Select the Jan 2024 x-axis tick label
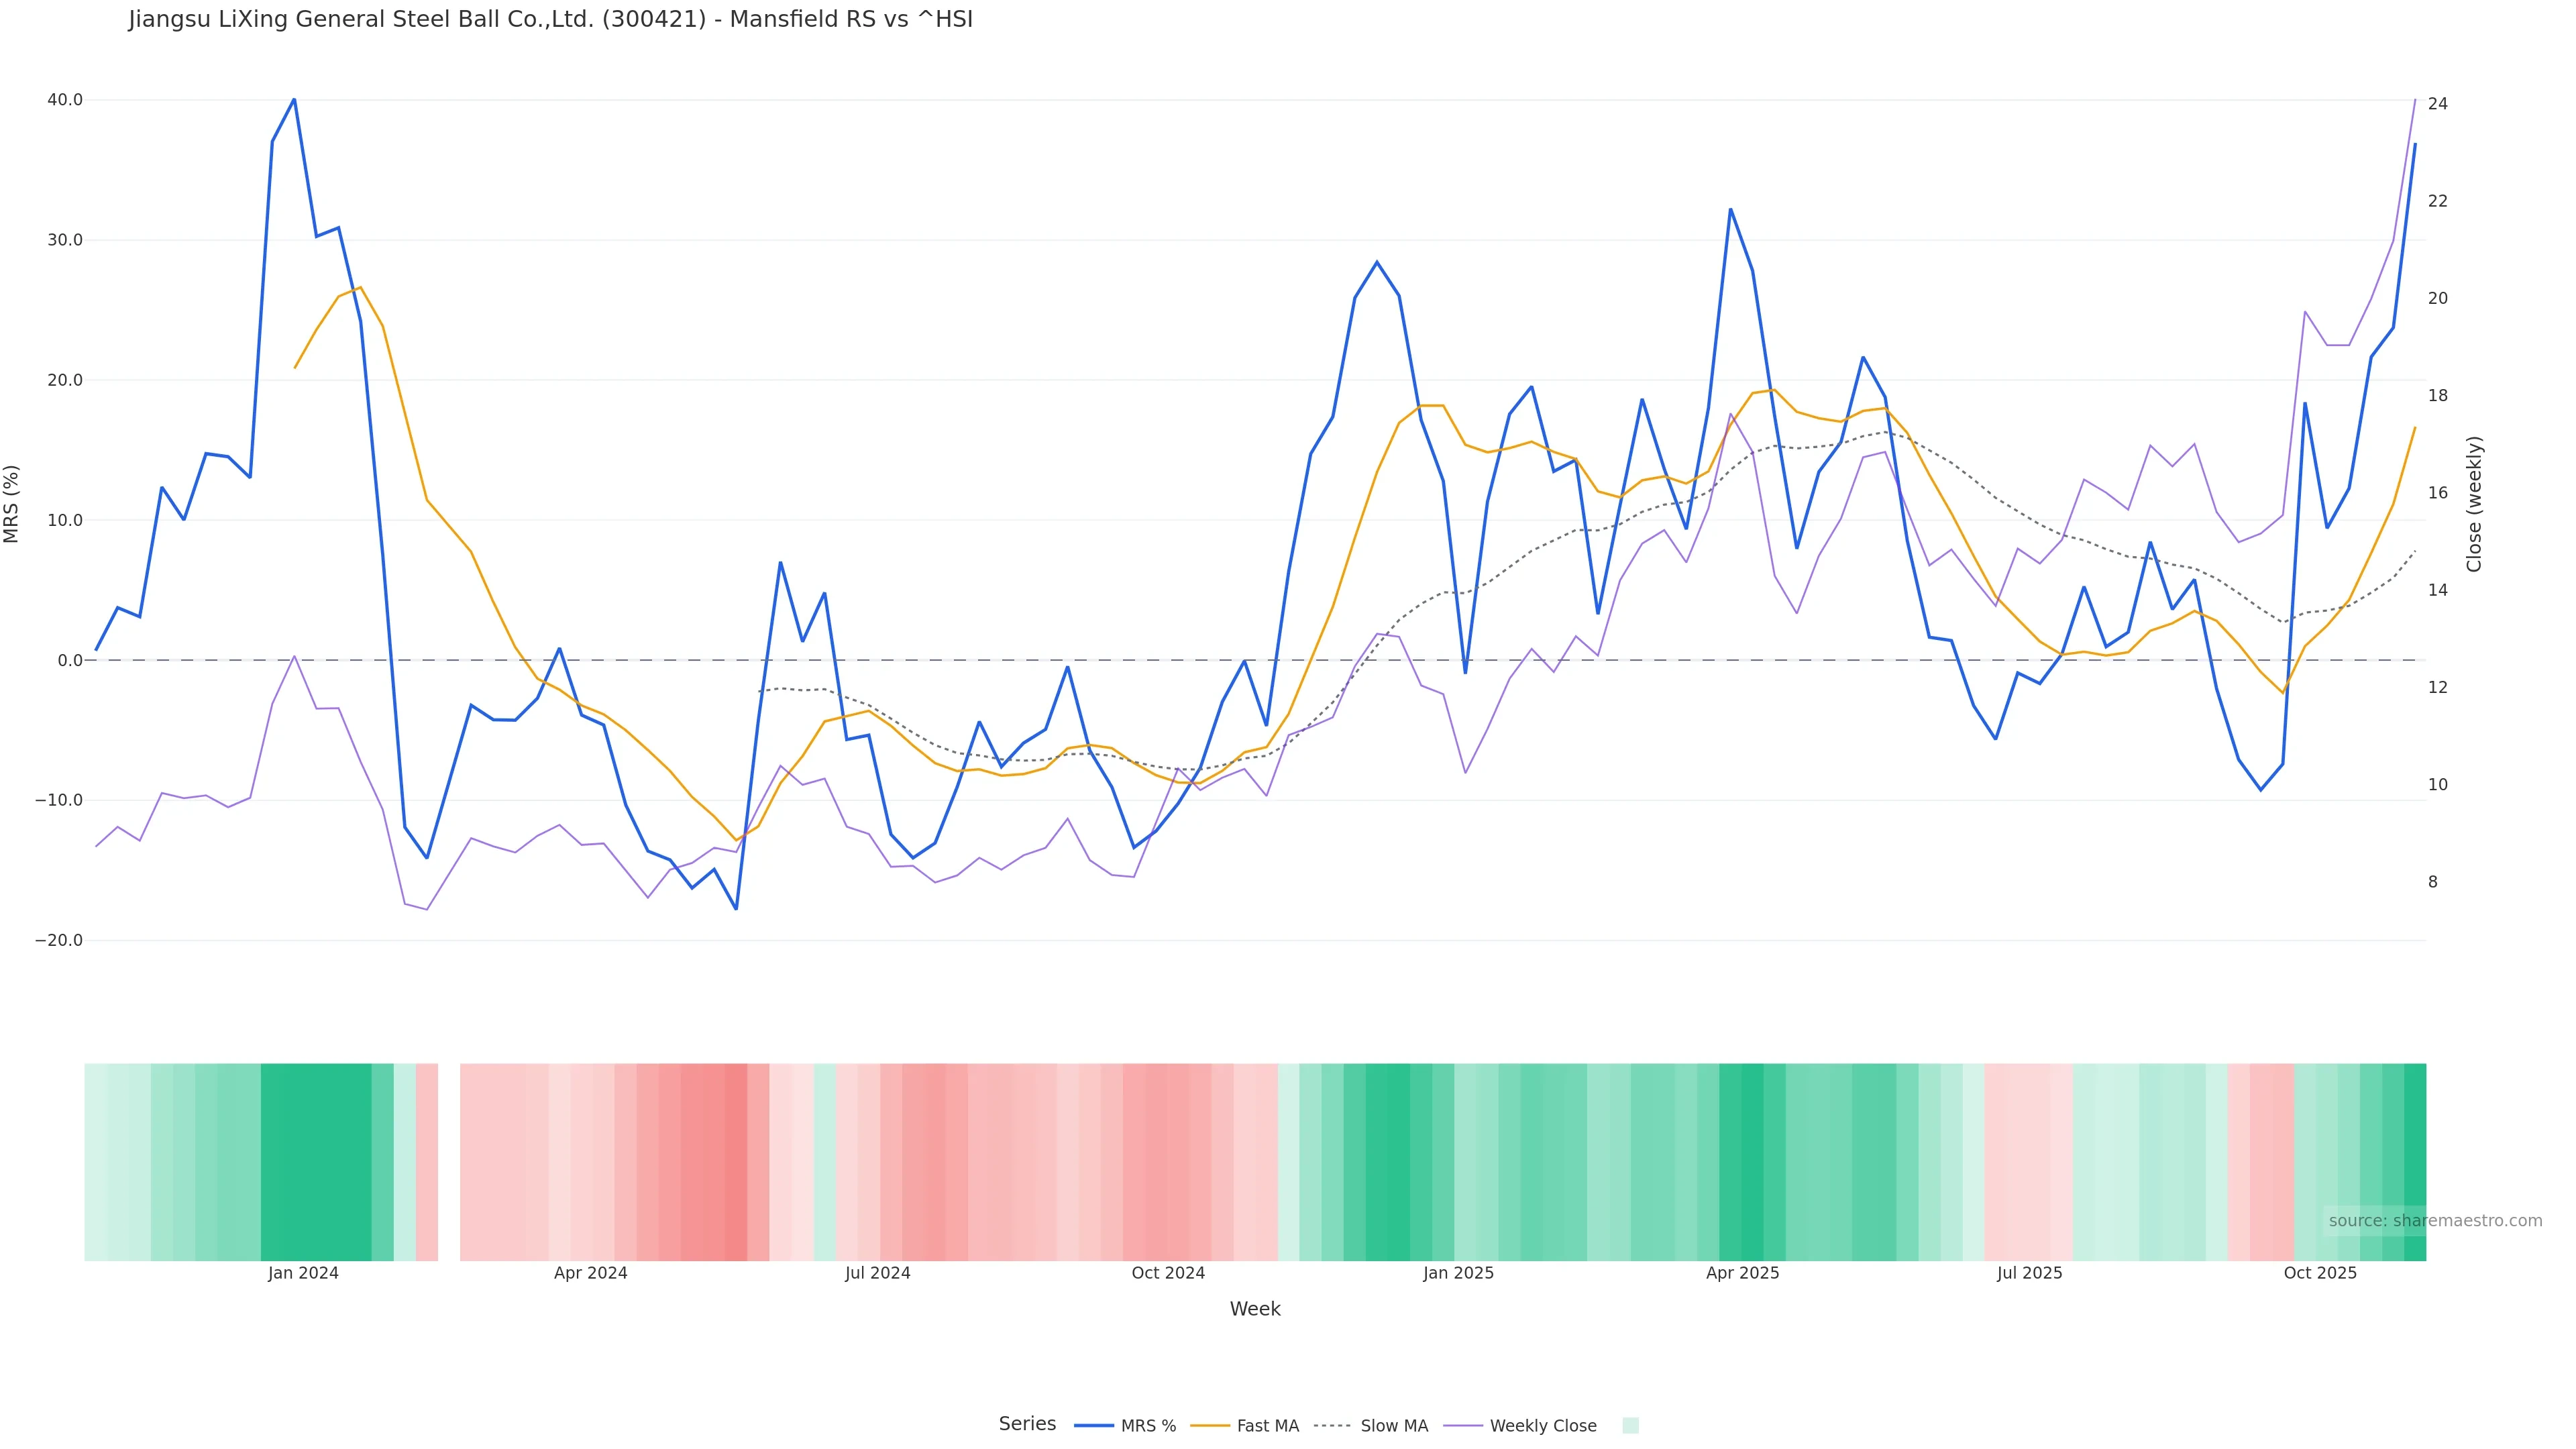2576x1449 pixels. [303, 1273]
